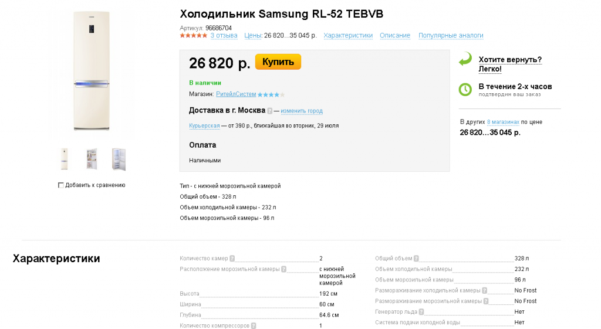Viewport: 601px width, 329px height.
Task: Click help icon beside 'Общий объем' spec
Action: tap(416, 259)
